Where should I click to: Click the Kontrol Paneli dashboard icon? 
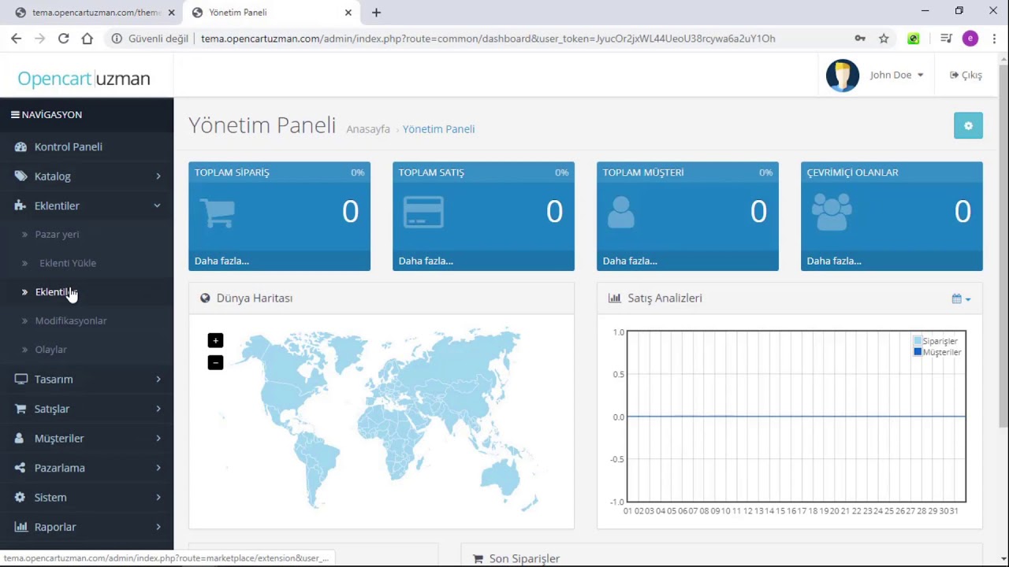[x=20, y=146]
